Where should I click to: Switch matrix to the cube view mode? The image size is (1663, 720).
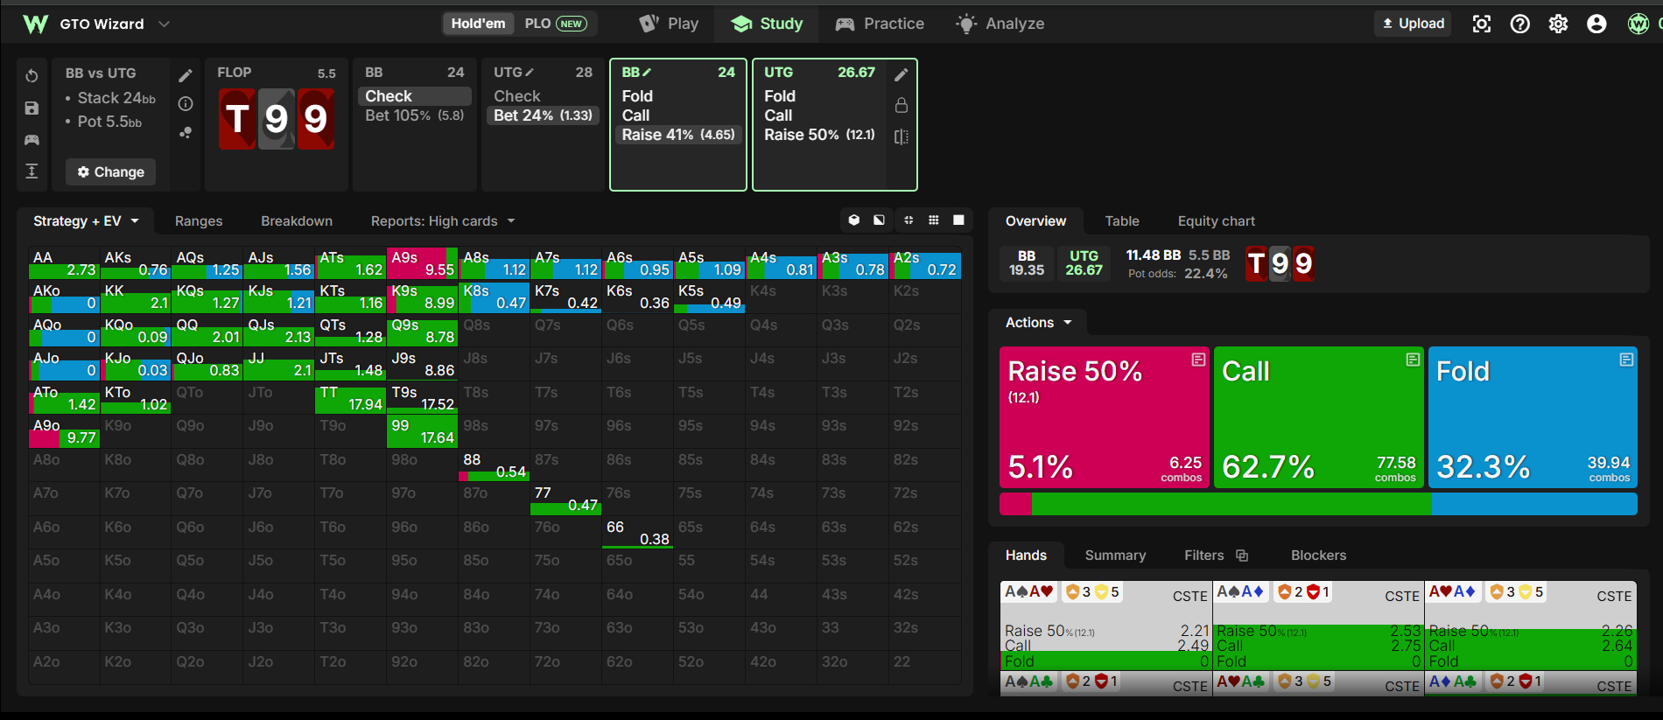[x=854, y=220]
